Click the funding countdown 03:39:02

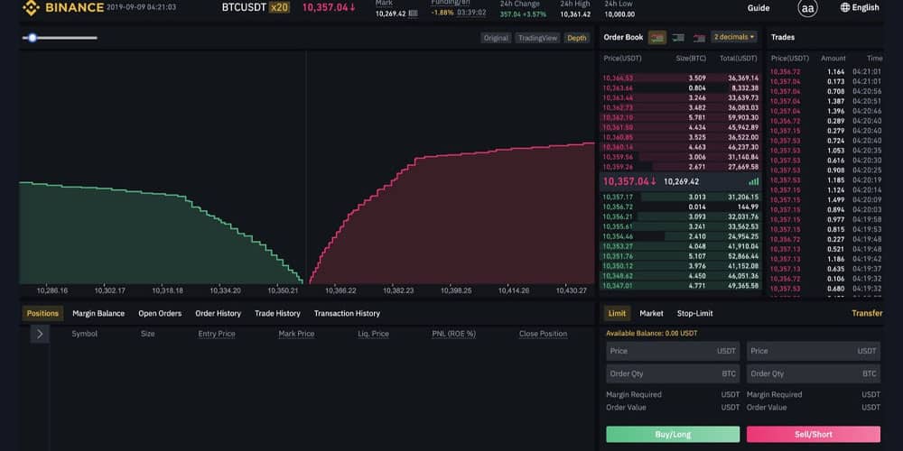[x=471, y=13]
